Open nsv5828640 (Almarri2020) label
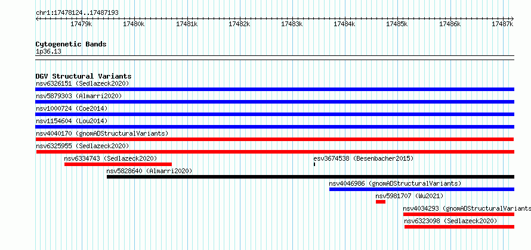531x250 pixels. click(149, 171)
